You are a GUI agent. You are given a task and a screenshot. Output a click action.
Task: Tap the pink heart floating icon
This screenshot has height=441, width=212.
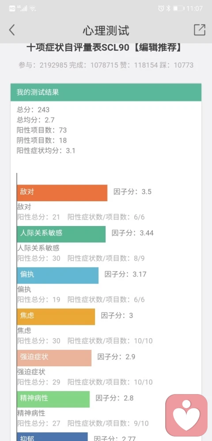click(186, 415)
